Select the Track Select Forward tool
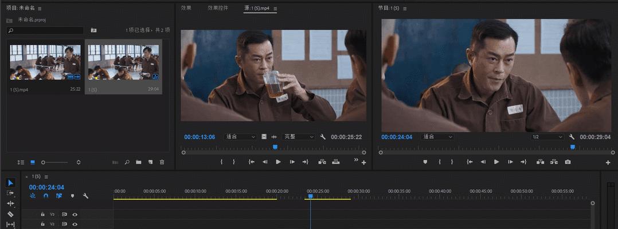 tap(11, 193)
